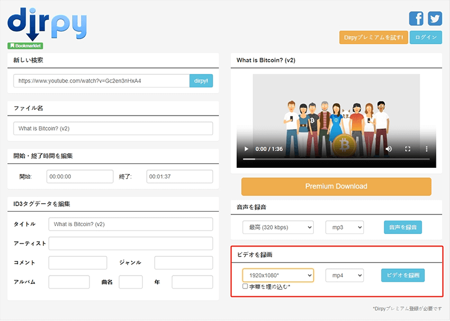Screen dimensions: 450x321
Task: Play the What is Bitcoin video
Action: tap(246, 149)
